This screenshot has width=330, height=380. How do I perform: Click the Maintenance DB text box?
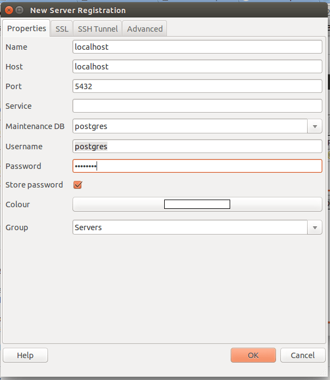(190, 126)
